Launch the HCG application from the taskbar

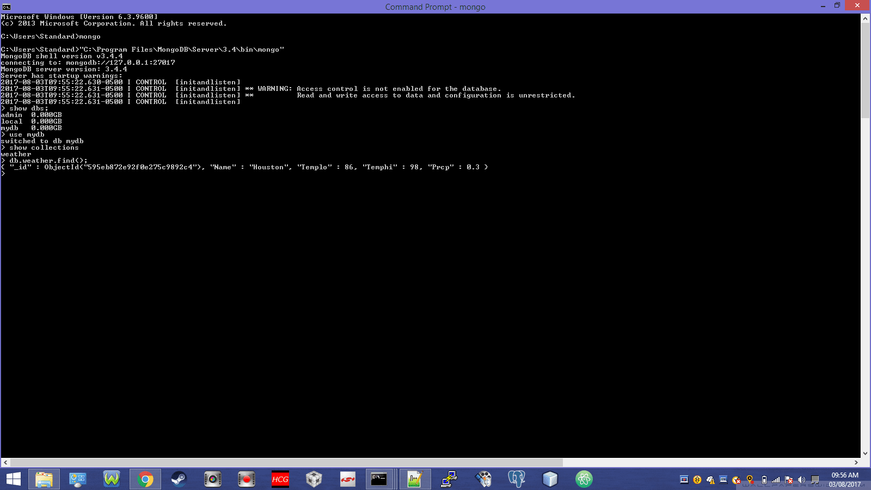click(x=280, y=479)
